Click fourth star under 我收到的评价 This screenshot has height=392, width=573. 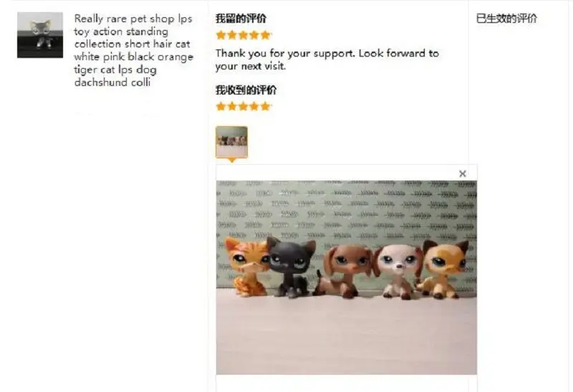pos(254,106)
